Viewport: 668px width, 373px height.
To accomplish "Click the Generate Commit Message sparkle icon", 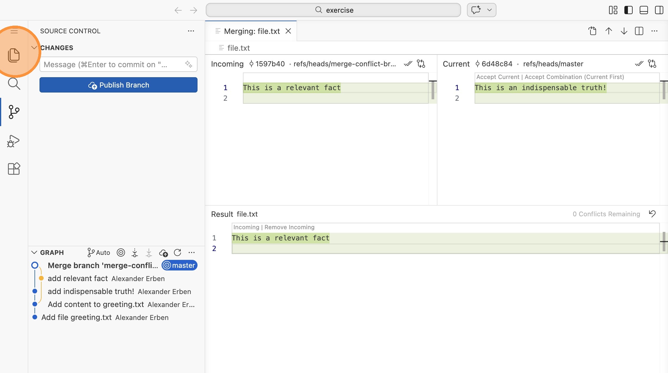I will pos(188,64).
